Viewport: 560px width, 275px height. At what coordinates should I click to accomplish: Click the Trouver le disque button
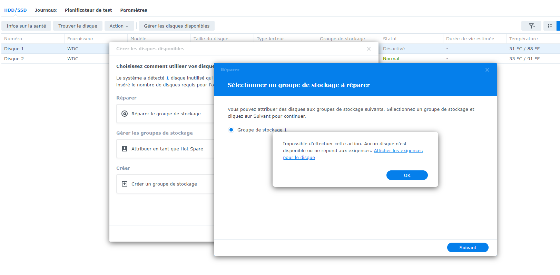click(x=78, y=26)
